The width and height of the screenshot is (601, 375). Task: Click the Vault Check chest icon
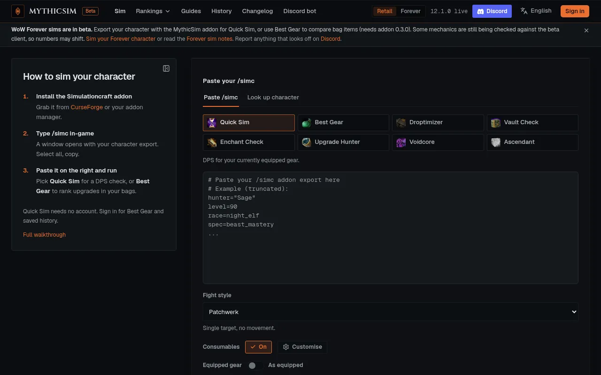pyautogui.click(x=496, y=123)
